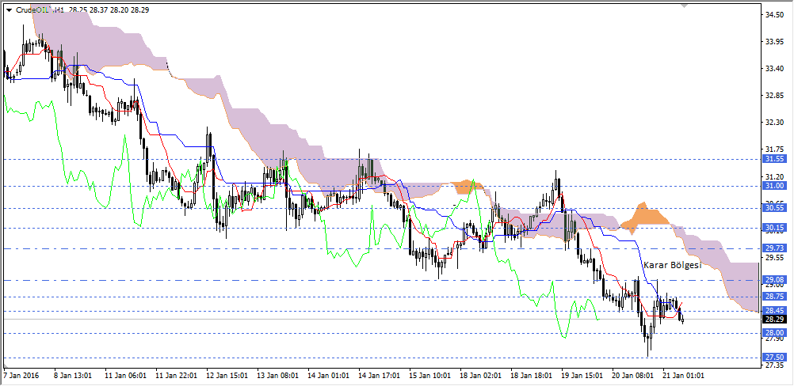Select the 28.45 level marker

773,310
